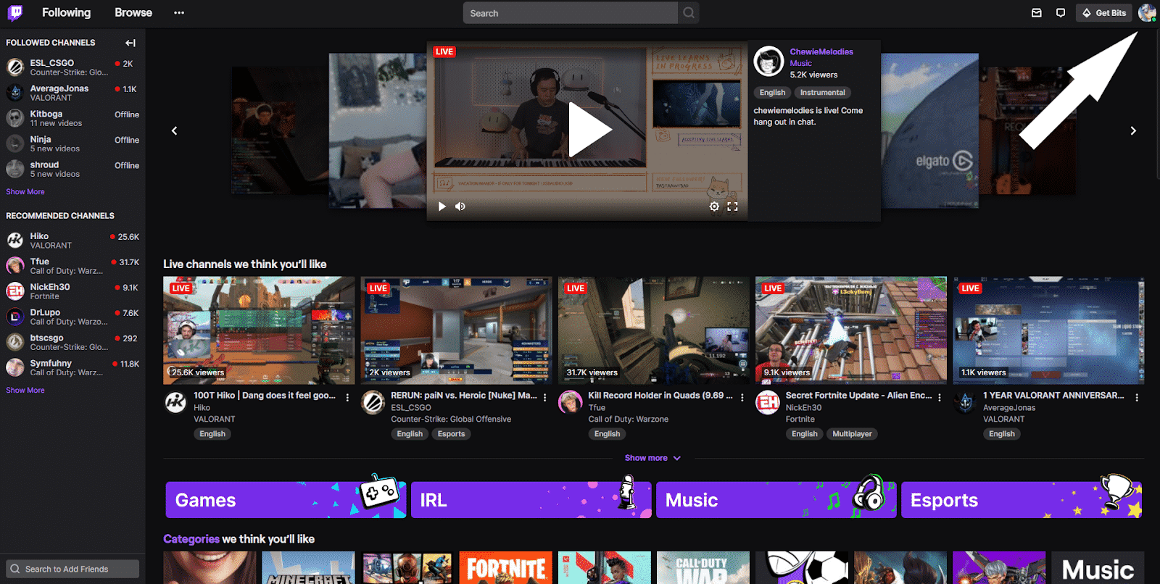This screenshot has height=584, width=1160.
Task: Open the whispers chat bubble icon
Action: coord(1061,13)
